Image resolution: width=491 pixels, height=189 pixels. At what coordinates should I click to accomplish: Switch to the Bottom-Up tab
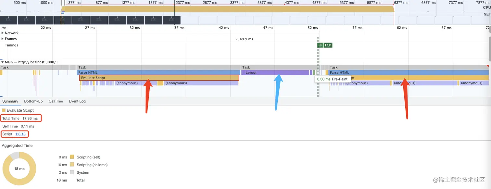click(x=33, y=101)
